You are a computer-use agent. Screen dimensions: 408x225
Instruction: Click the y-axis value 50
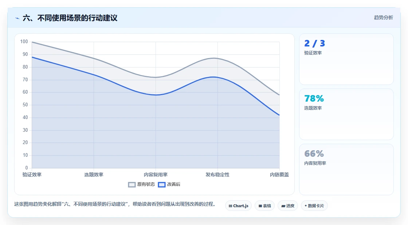(25, 105)
